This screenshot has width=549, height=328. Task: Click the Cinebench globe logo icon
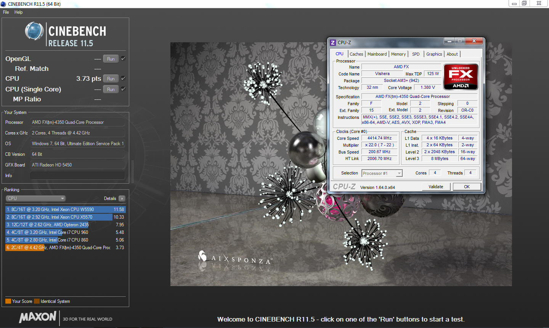point(34,31)
